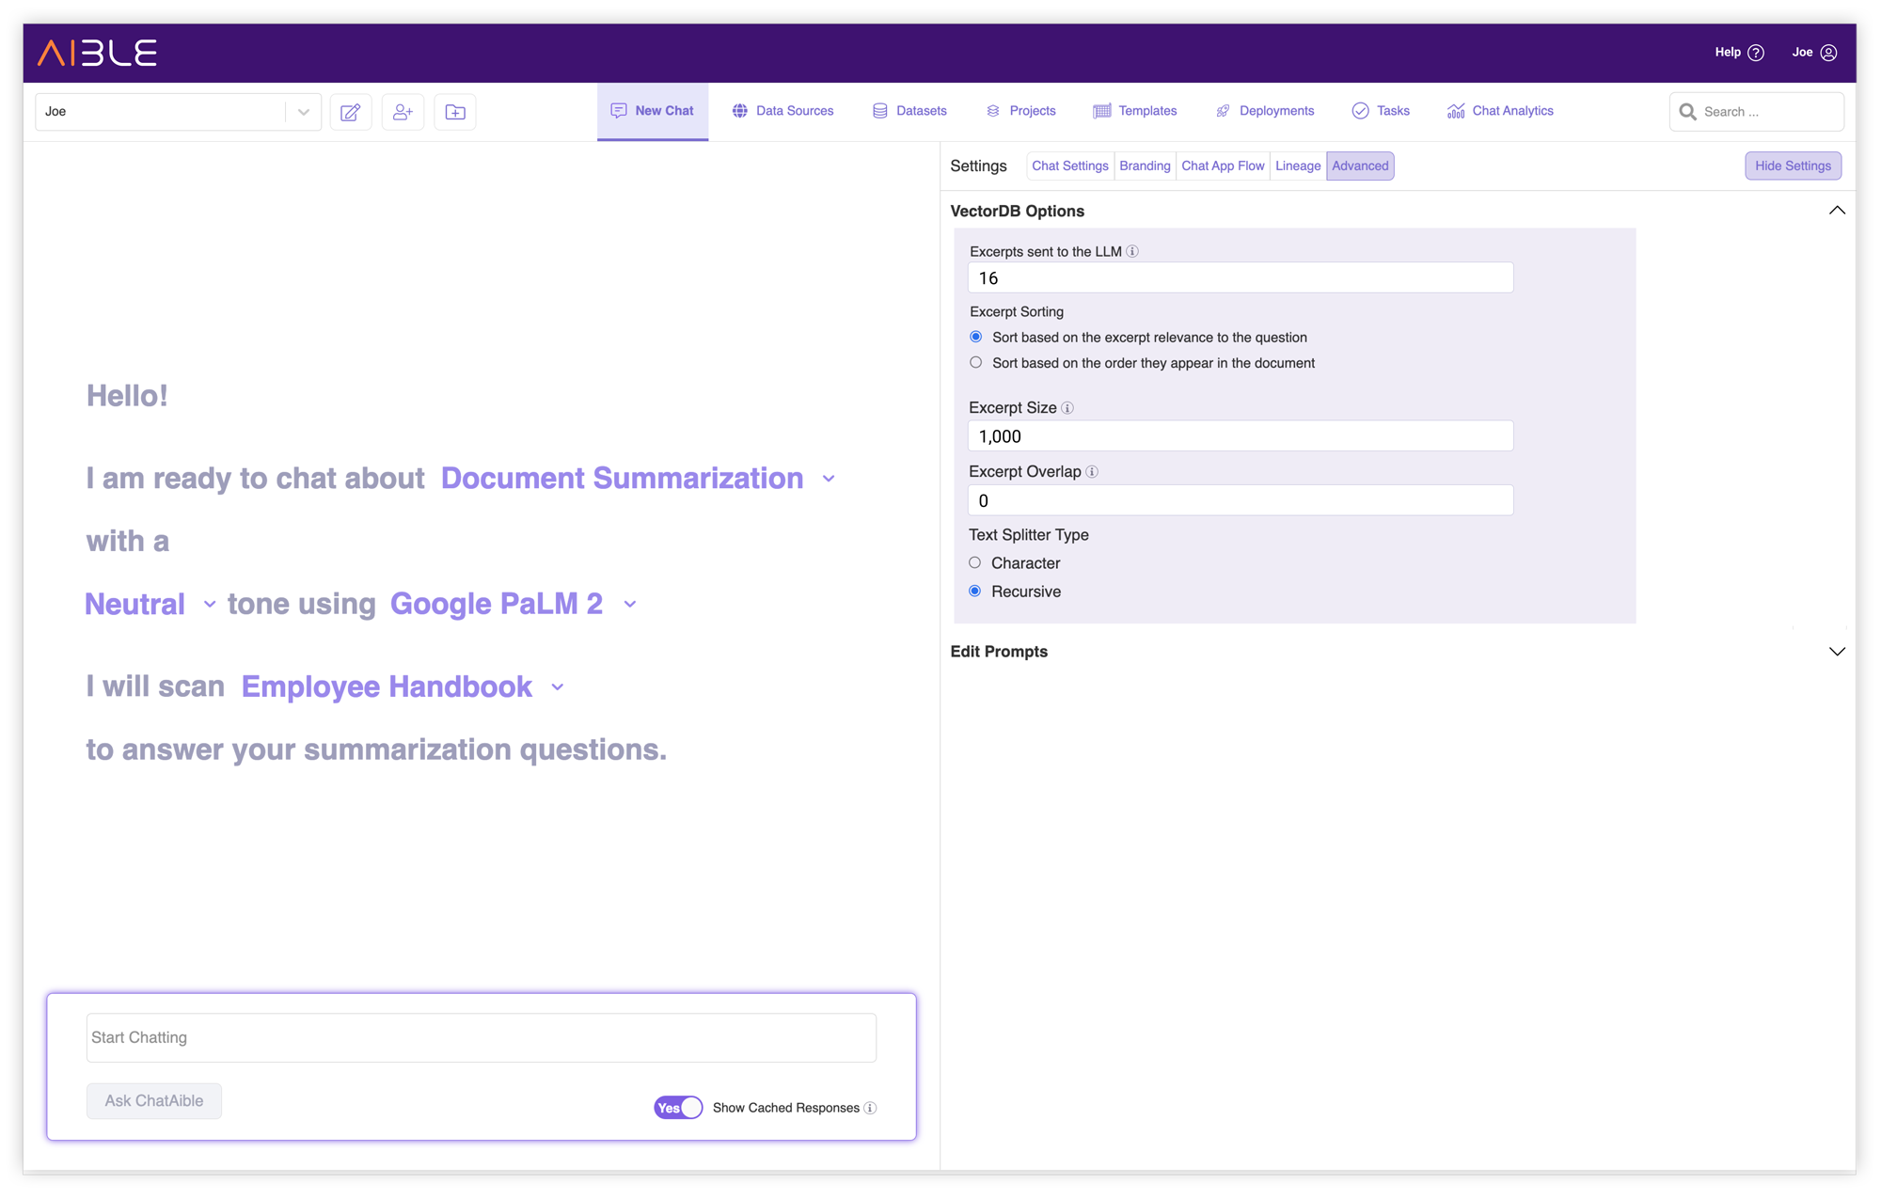Click the Aible logo
Image resolution: width=1881 pixels, height=1199 pixels.
click(x=97, y=53)
